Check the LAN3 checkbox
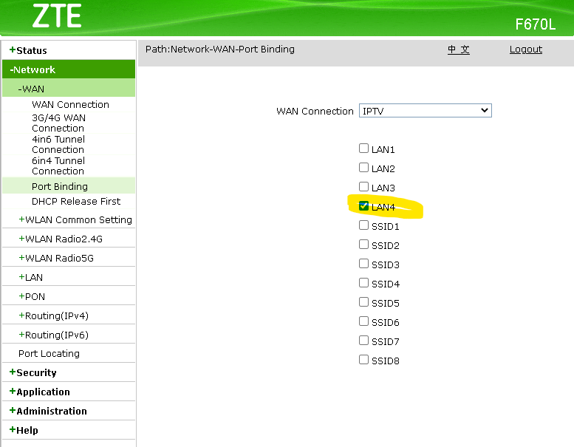 point(363,187)
